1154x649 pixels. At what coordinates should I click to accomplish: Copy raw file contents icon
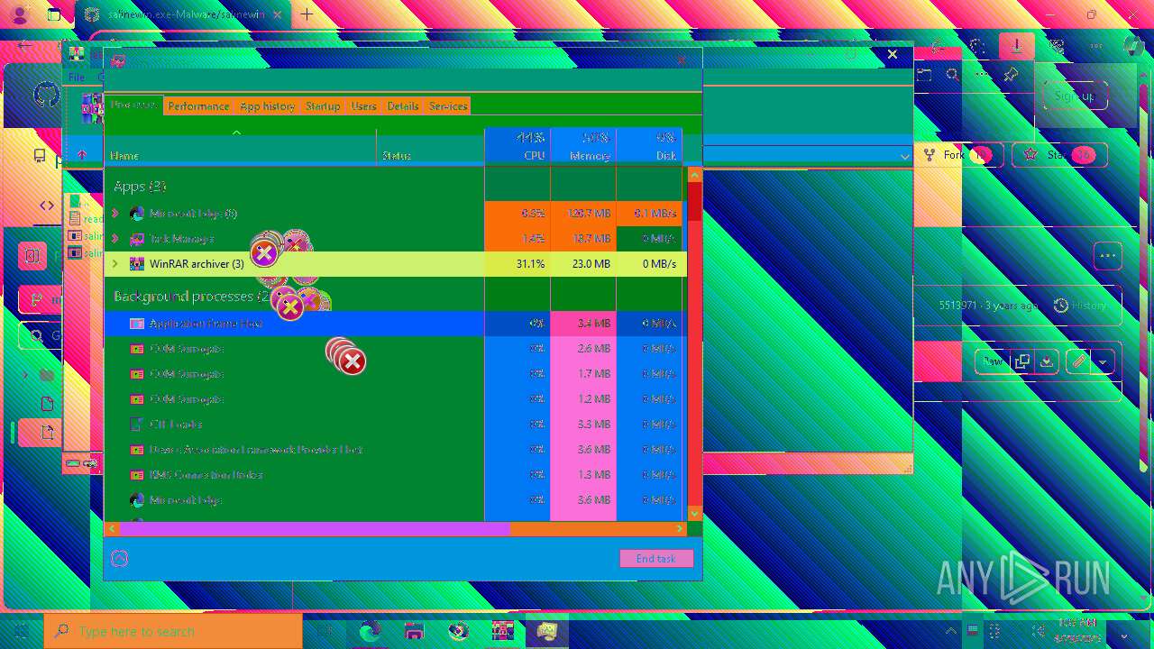(1021, 361)
